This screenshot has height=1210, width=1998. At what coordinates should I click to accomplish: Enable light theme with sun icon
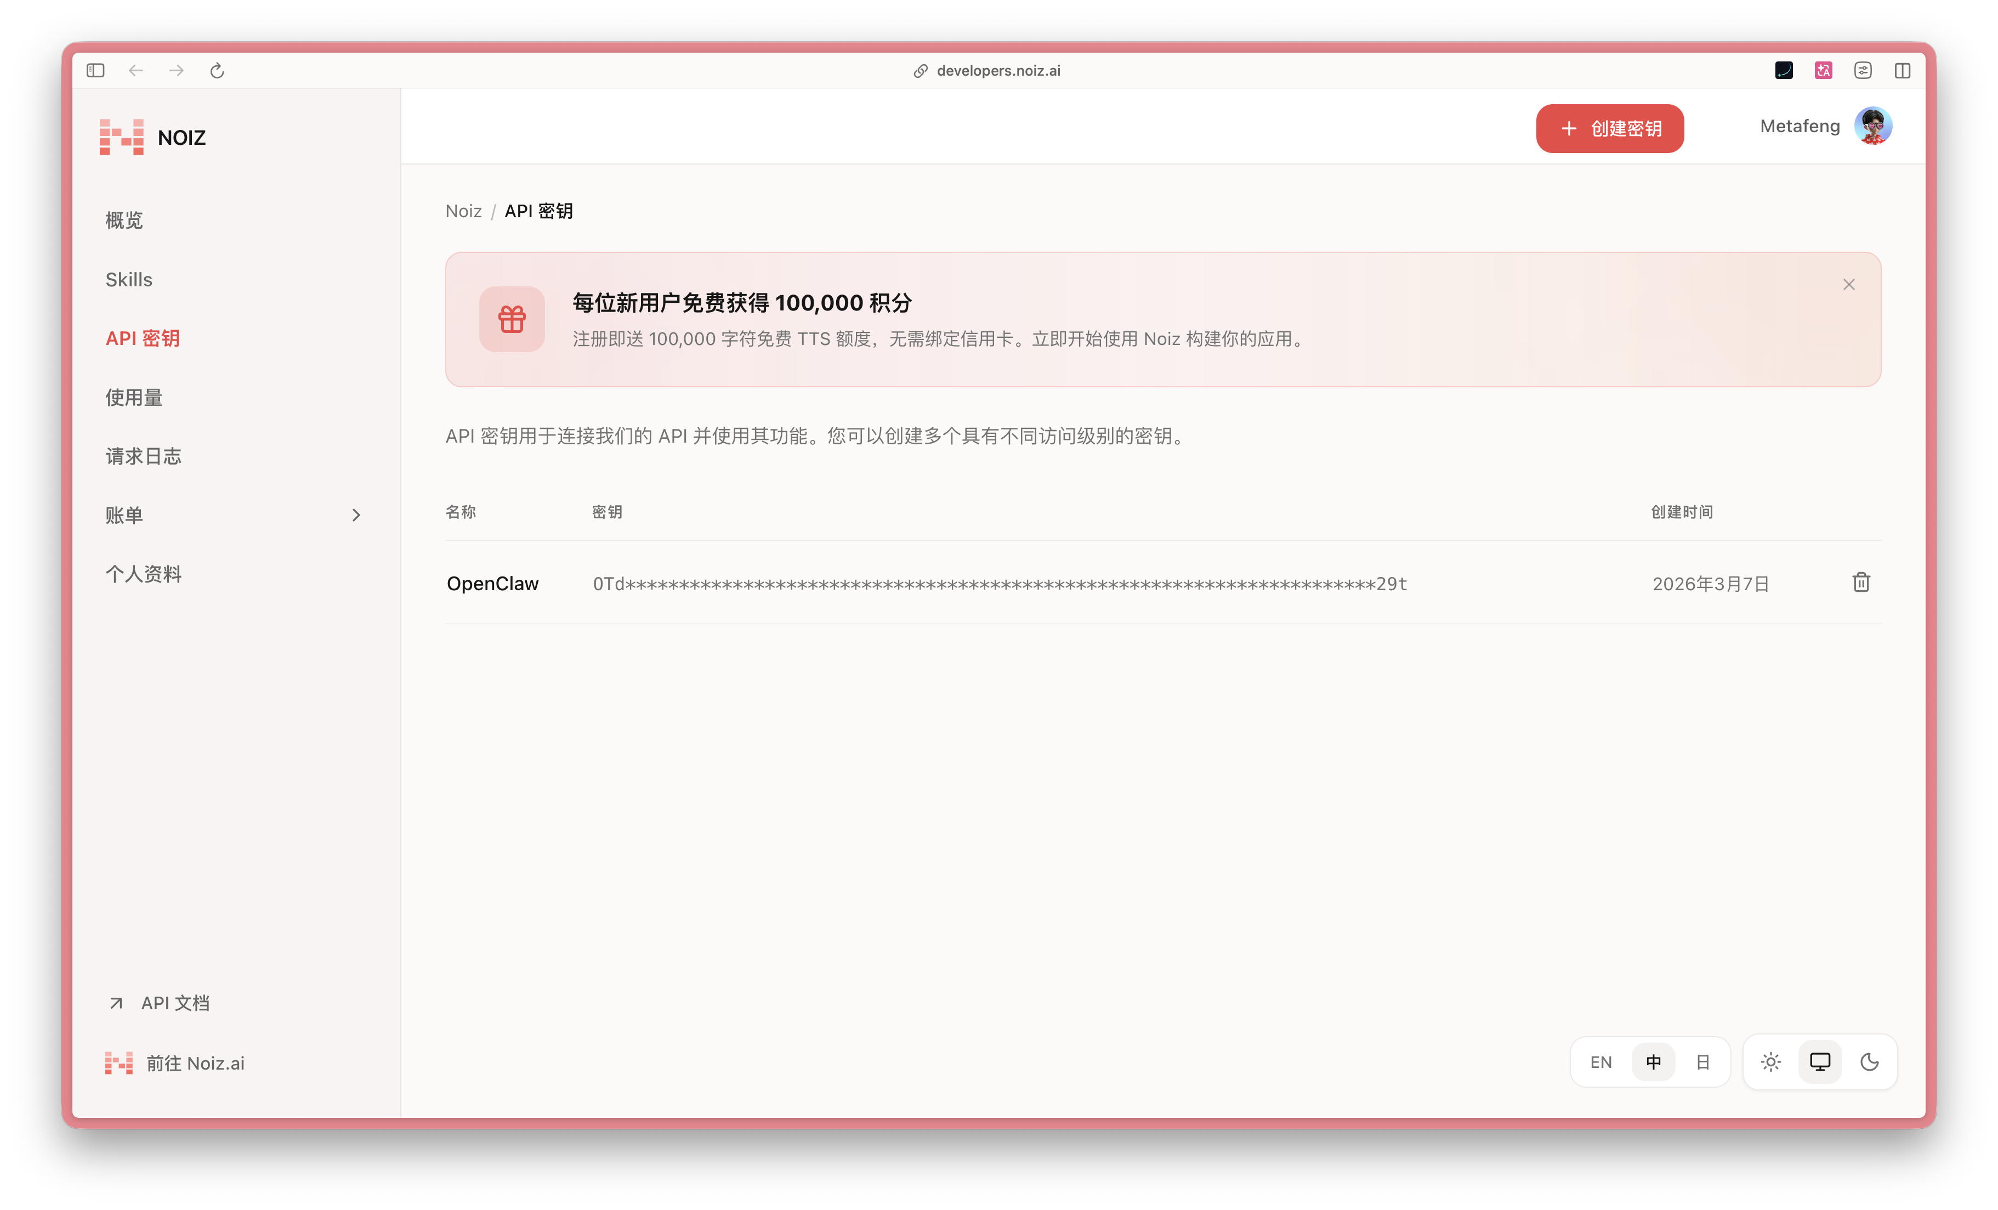(x=1771, y=1062)
